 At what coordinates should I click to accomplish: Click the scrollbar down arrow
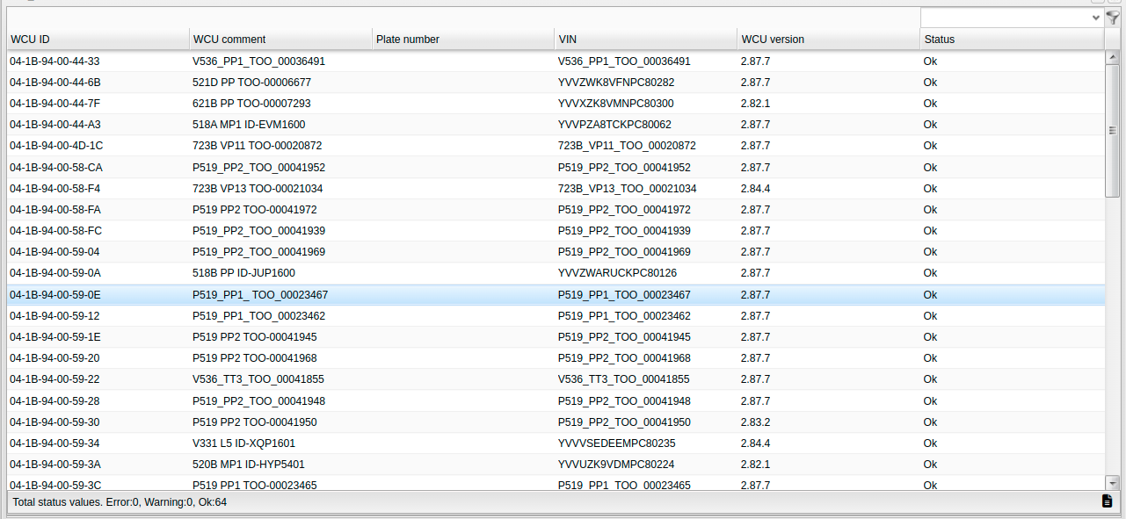(x=1112, y=483)
